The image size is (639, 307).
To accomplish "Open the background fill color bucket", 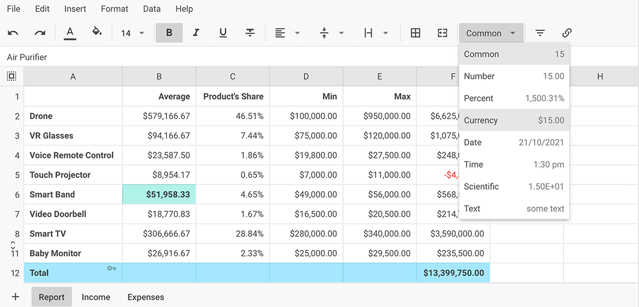I will pos(97,33).
